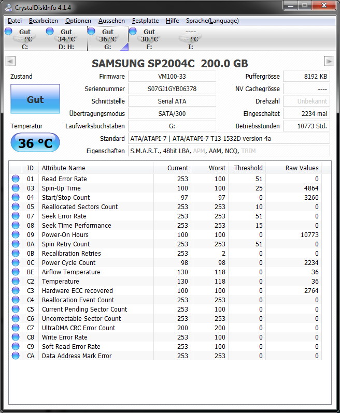This screenshot has width=340, height=413.
Task: Click status orb for Soft Read Error Rate
Action: [x=16, y=346]
